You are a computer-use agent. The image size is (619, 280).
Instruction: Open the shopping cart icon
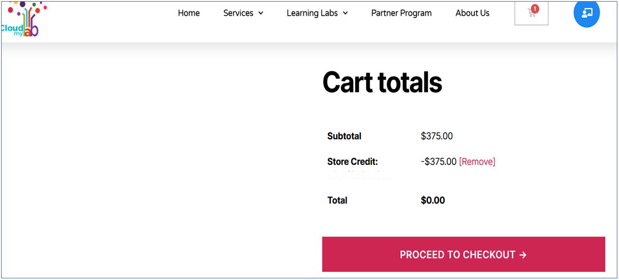531,14
